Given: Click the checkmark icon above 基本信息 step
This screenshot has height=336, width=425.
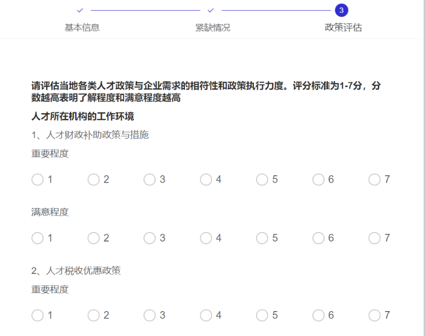Looking at the screenshot, I should 80,10.
